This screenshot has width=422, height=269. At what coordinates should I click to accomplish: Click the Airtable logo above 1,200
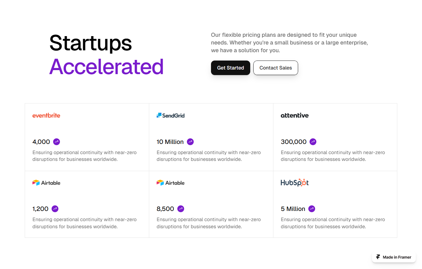point(46,183)
